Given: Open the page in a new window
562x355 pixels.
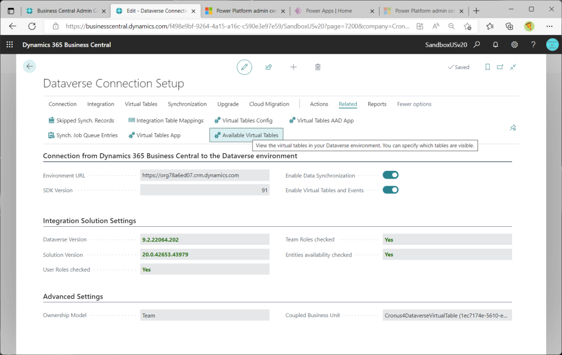Looking at the screenshot, I should click(500, 67).
